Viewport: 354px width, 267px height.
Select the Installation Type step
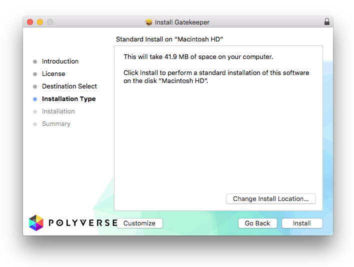[x=68, y=99]
